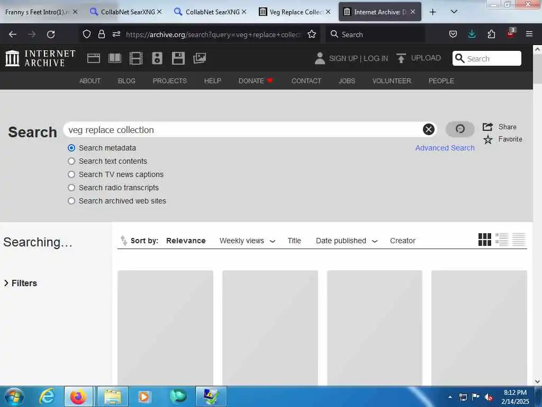The image size is (542, 407).
Task: Open a new browser tab
Action: coord(432,12)
